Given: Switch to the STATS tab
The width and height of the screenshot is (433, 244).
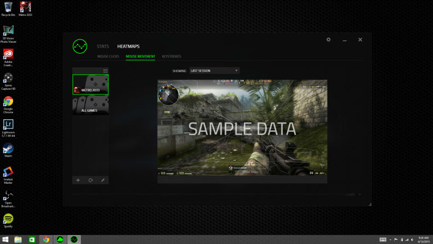Looking at the screenshot, I should click(x=103, y=47).
